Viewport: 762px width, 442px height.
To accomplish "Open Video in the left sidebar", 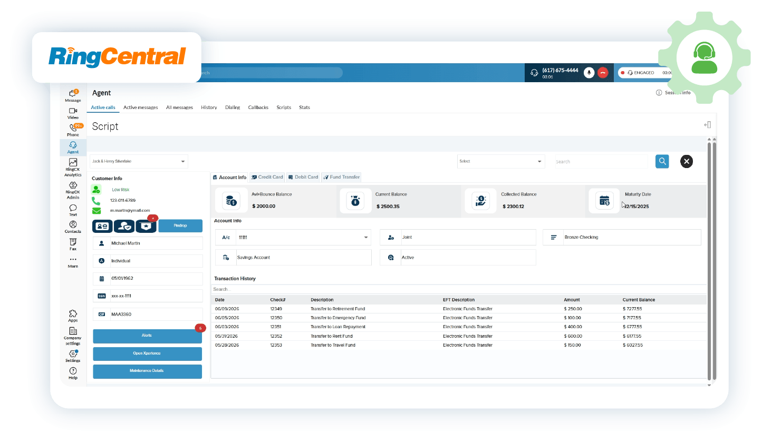I will pos(73,113).
